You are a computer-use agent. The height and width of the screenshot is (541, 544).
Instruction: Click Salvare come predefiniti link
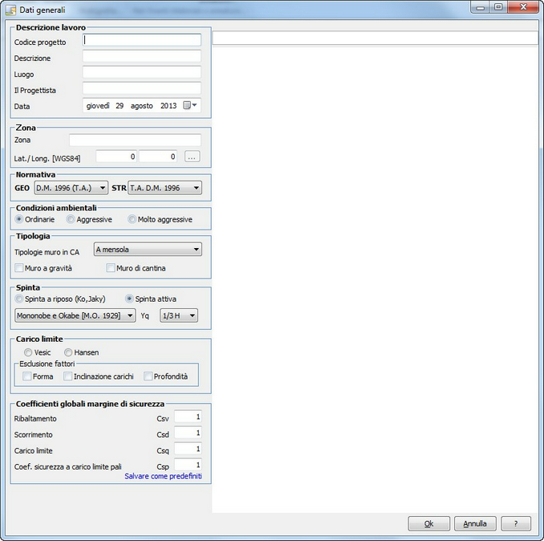coord(163,476)
